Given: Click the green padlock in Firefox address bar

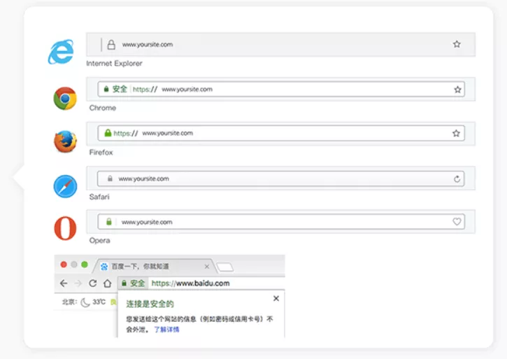Looking at the screenshot, I should pos(108,133).
